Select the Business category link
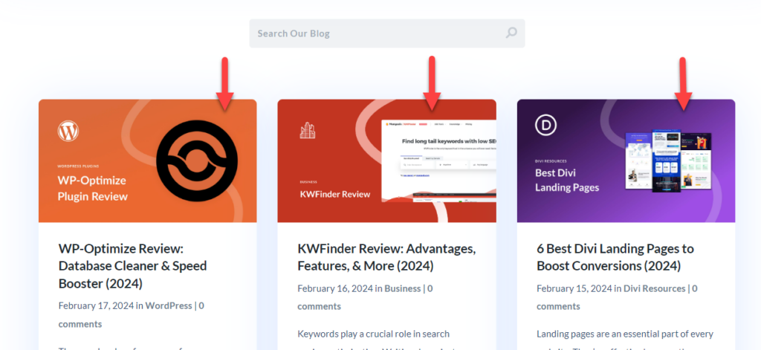The image size is (761, 350). (x=402, y=288)
